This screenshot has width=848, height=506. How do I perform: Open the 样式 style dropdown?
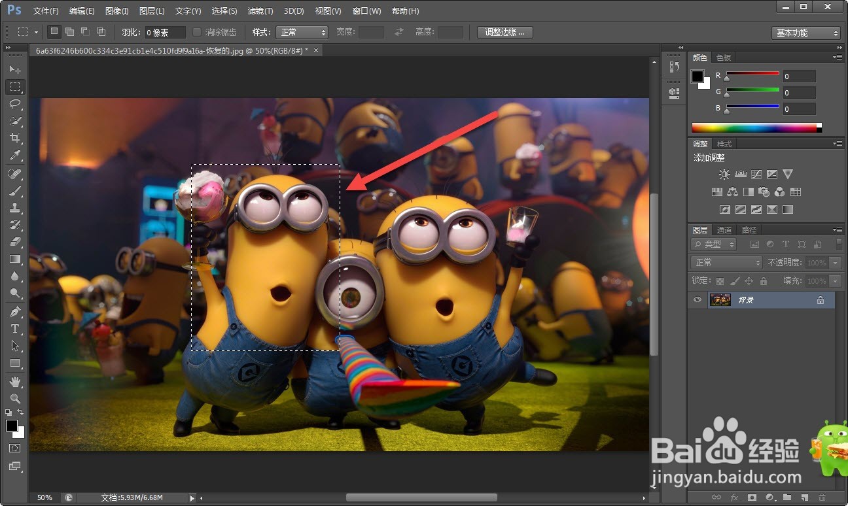click(x=302, y=32)
